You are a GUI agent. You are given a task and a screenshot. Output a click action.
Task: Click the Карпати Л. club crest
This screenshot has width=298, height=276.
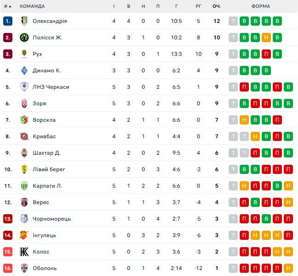coord(24,186)
